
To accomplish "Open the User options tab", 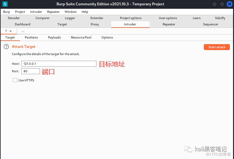I will pos(168,18).
